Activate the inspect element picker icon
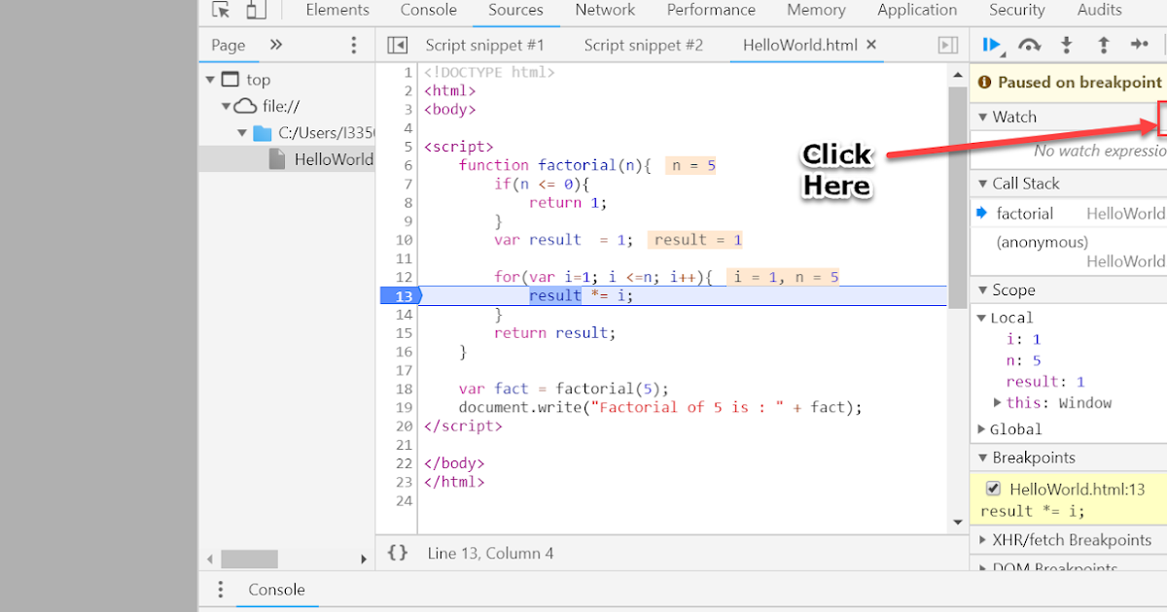Viewport: 1167px width, 612px height. point(221,10)
